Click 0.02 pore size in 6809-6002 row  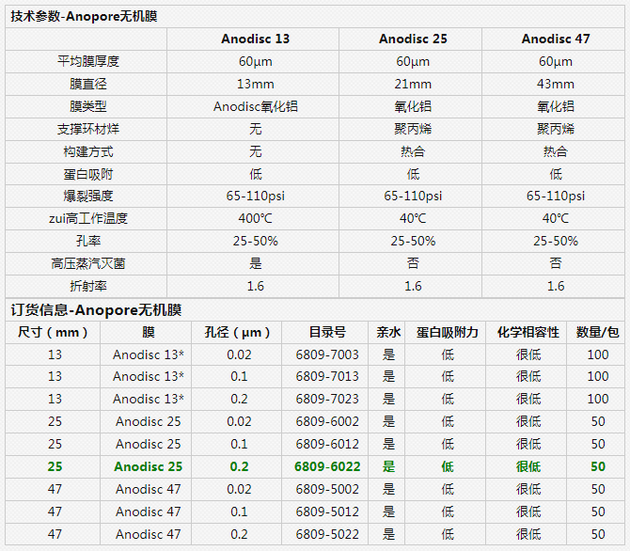tap(239, 421)
